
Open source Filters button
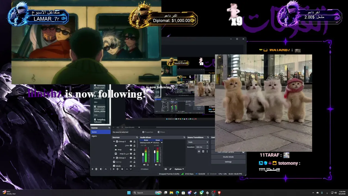coord(161,132)
